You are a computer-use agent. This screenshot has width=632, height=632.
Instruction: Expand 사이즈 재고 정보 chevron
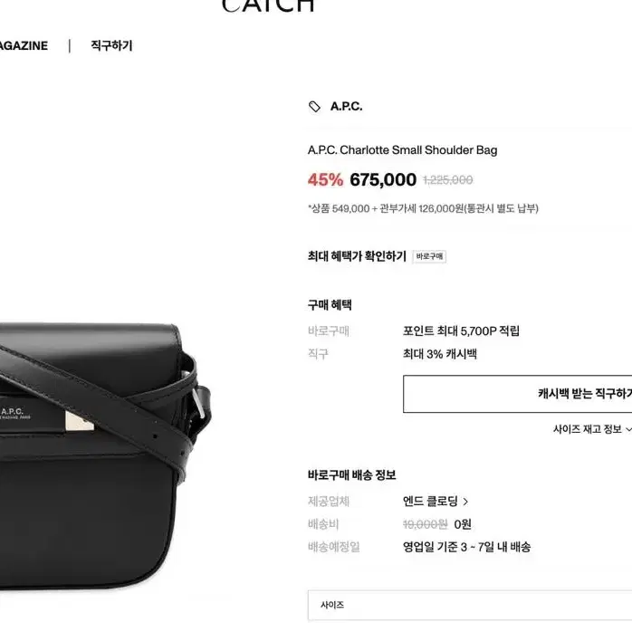point(628,430)
